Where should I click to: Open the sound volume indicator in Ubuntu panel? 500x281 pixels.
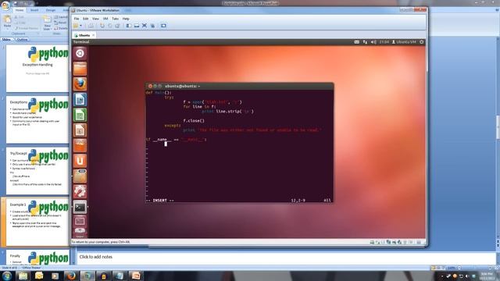[x=373, y=42]
